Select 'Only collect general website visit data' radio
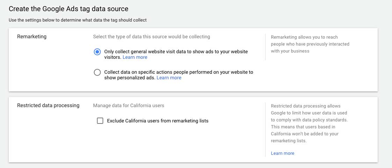The width and height of the screenshot is (392, 168). [x=97, y=52]
